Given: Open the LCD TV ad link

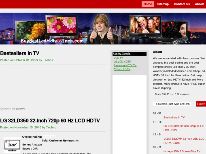Looking at the screenshot, I should [118, 58].
